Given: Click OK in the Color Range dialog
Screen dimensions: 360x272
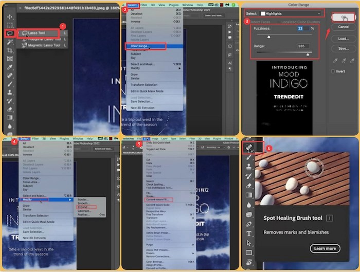Looking at the screenshot, I should (344, 17).
